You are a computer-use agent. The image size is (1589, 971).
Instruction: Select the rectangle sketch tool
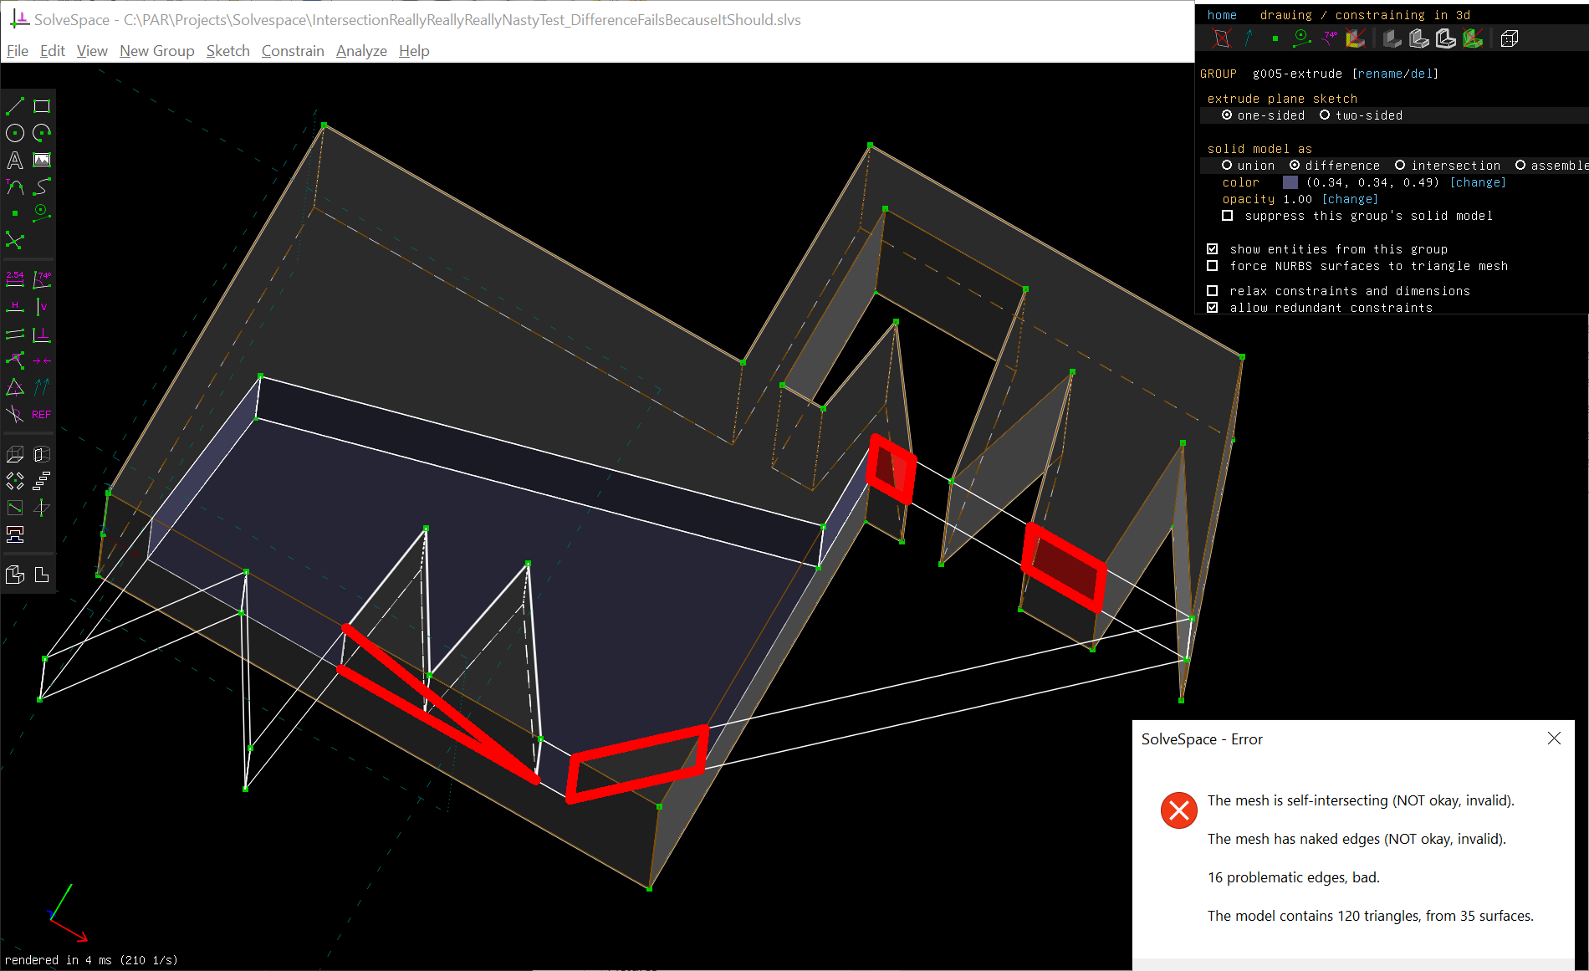pyautogui.click(x=42, y=106)
